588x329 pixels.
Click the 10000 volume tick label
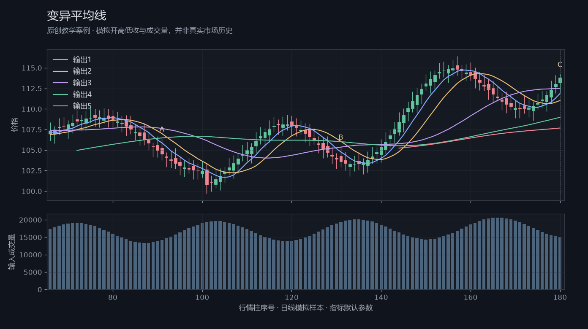click(32, 255)
